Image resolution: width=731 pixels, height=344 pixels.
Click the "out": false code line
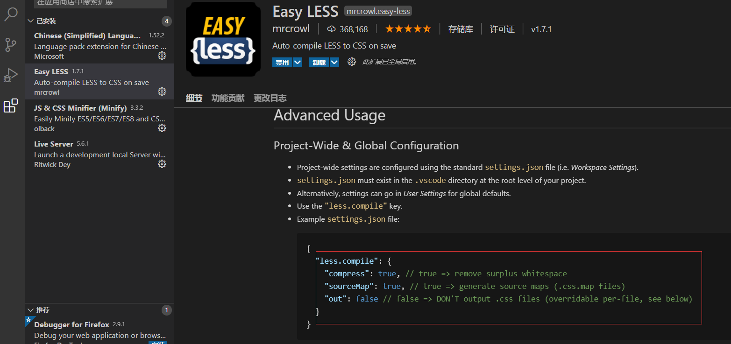[508, 299]
